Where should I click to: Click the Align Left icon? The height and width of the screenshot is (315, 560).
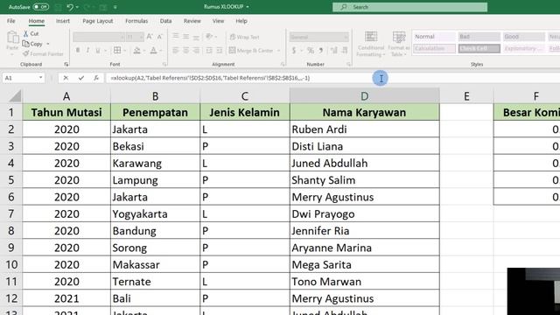click(x=175, y=51)
